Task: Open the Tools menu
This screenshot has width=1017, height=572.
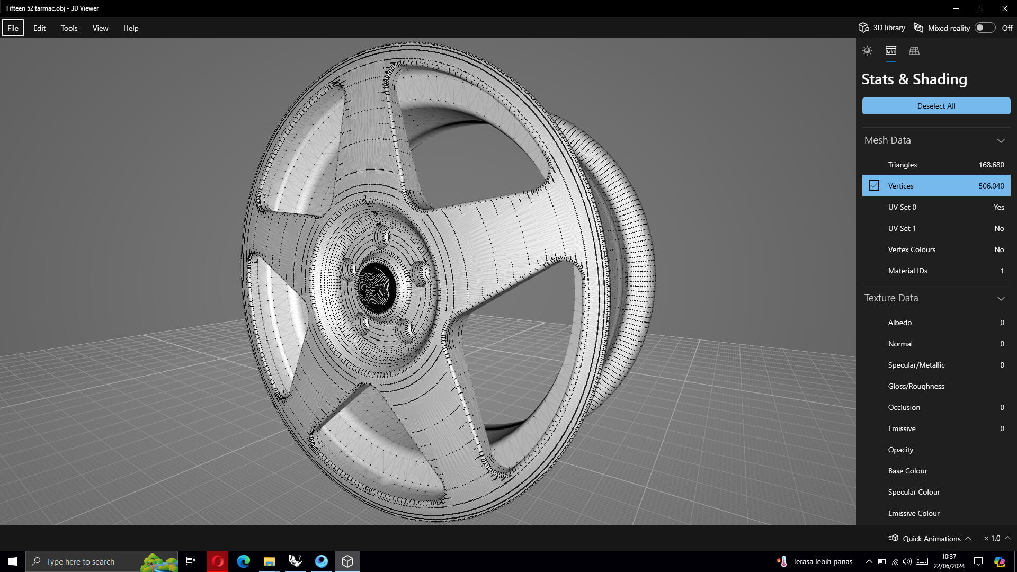Action: click(x=69, y=28)
